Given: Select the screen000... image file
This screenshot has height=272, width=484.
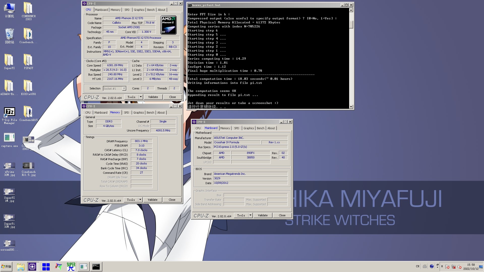Looking at the screenshot, I should coord(9,246).
